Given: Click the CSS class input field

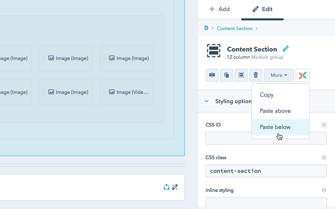Looking at the screenshot, I should (x=266, y=171).
